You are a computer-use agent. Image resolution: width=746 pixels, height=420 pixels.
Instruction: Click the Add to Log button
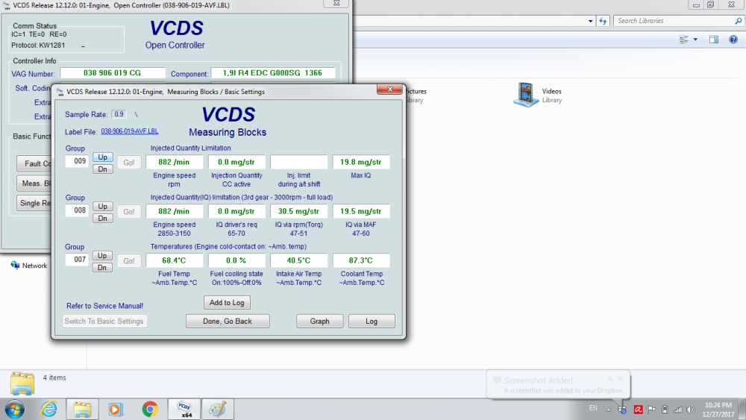click(227, 303)
